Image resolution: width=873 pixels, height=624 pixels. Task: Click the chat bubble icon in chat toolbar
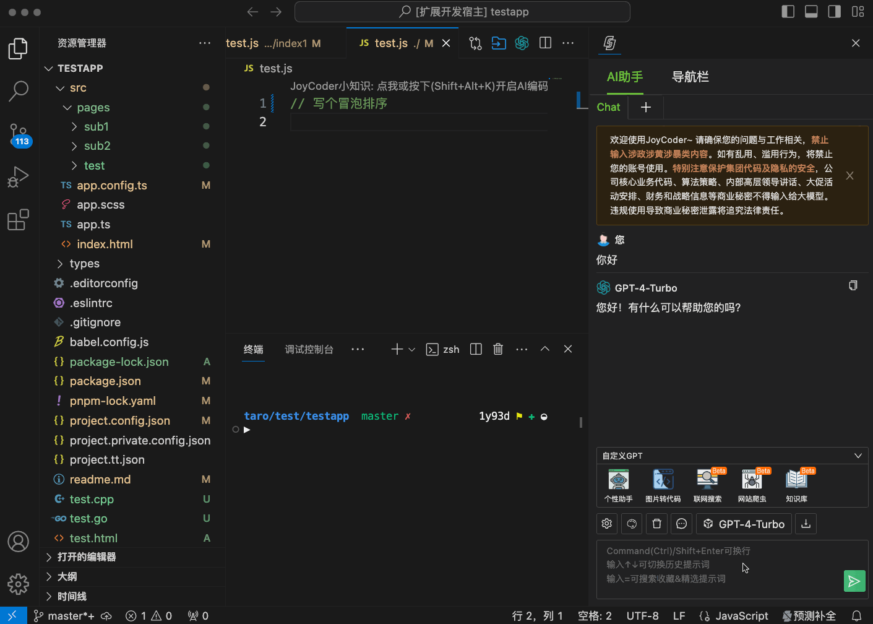(x=681, y=524)
